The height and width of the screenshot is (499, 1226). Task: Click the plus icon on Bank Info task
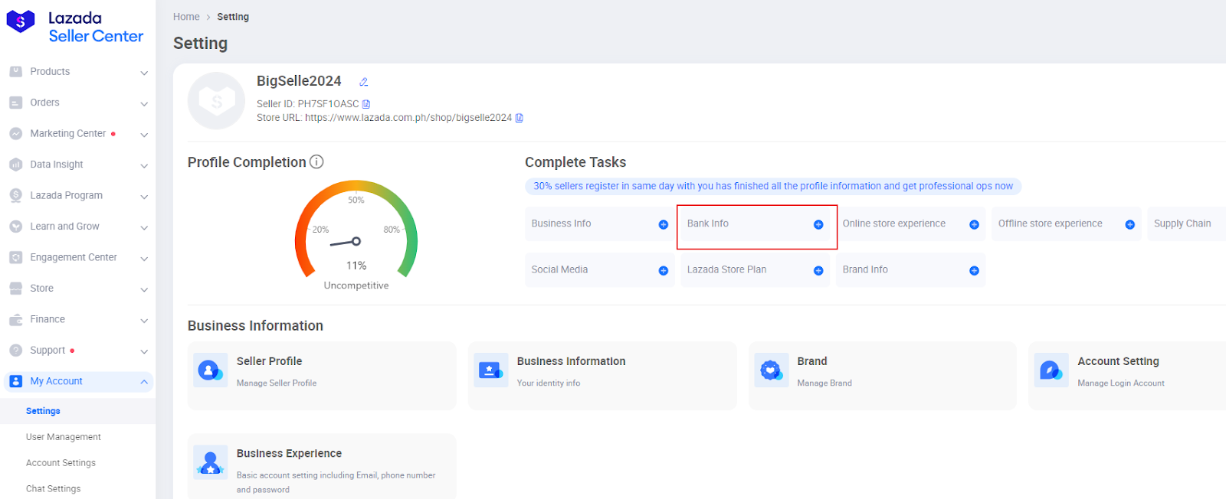tap(818, 224)
